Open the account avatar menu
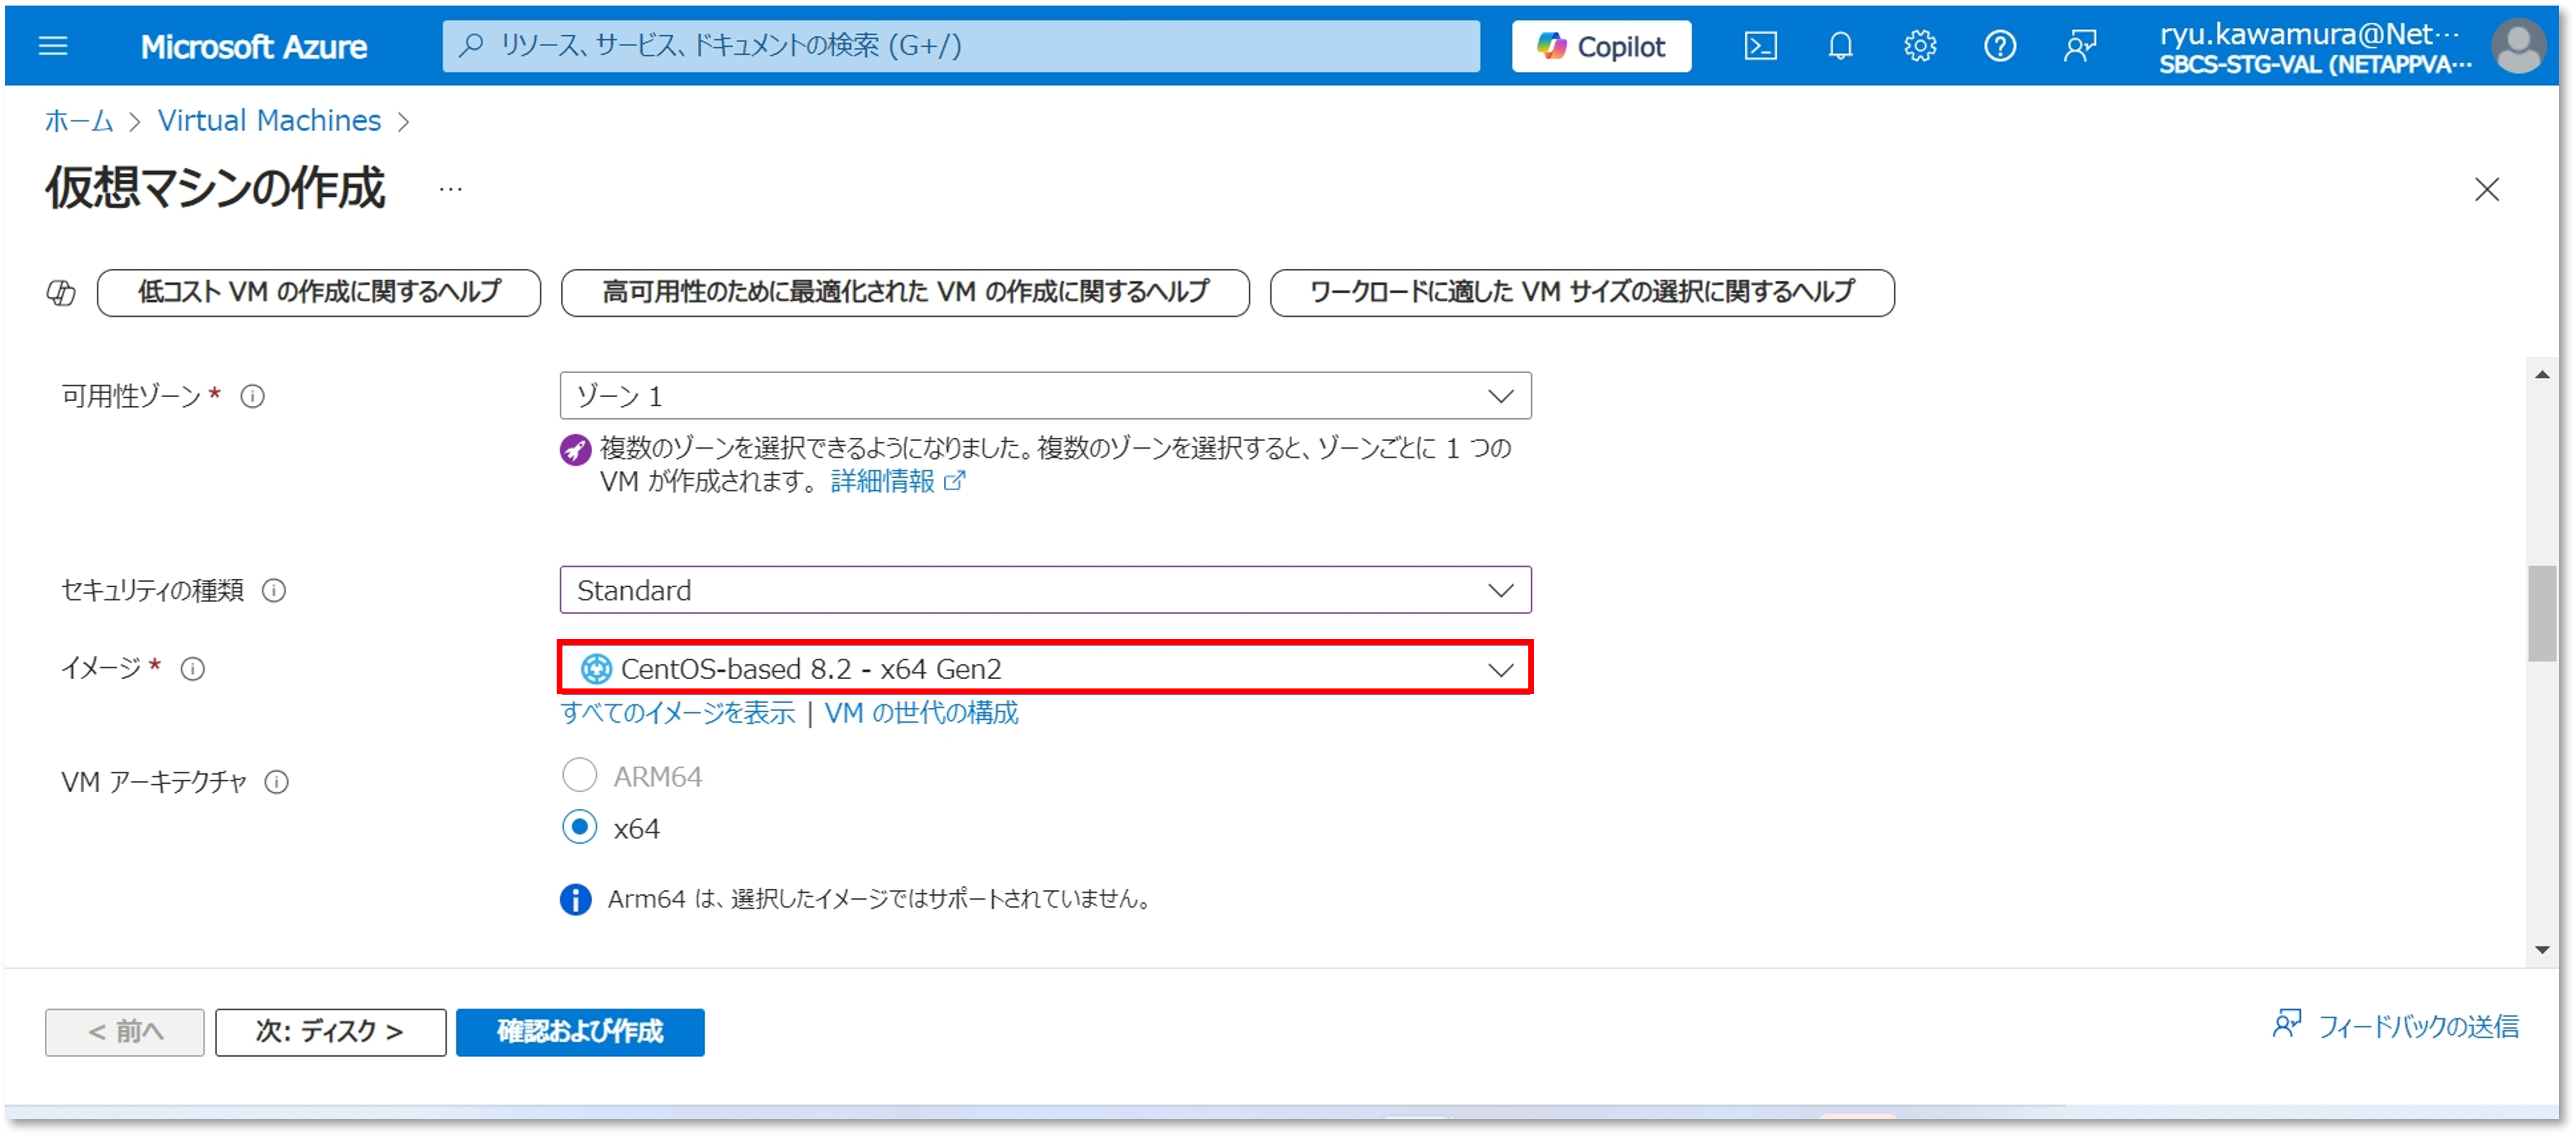 [2518, 46]
